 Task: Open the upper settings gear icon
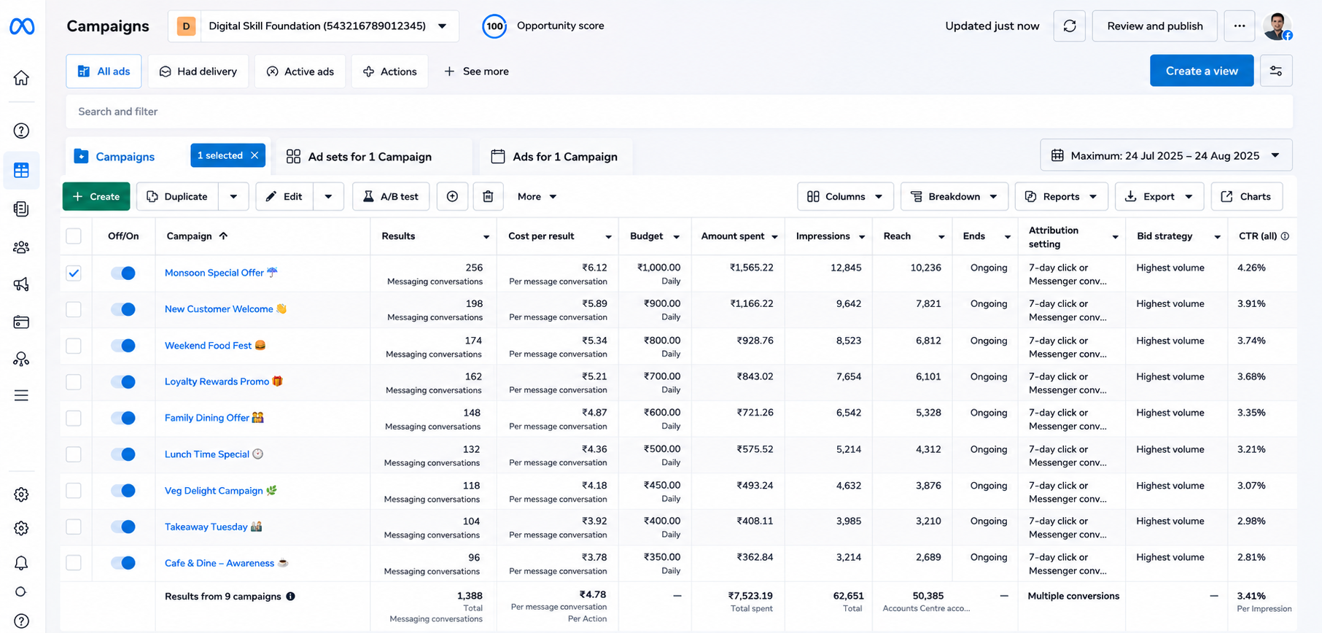(21, 494)
